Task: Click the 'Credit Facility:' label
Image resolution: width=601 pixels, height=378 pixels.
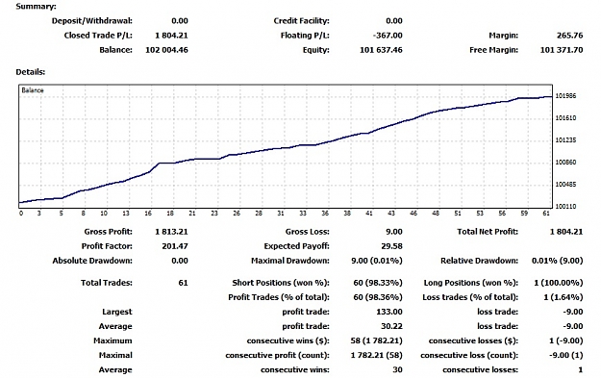Action: (x=301, y=21)
